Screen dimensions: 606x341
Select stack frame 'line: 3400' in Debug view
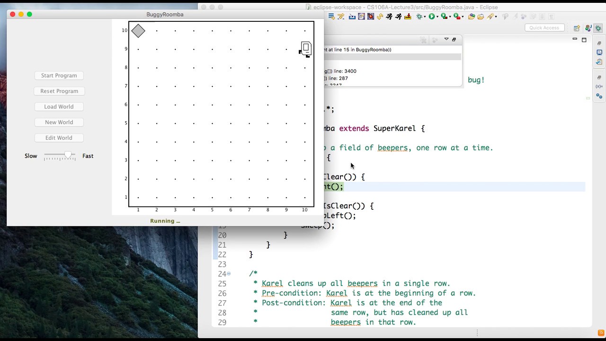(340, 71)
